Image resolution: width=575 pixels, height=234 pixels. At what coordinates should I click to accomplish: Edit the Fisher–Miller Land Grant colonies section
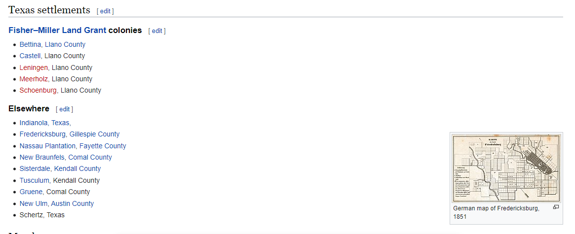click(x=157, y=31)
